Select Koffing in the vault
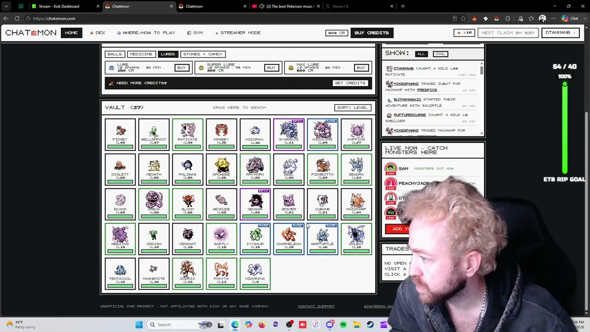 point(356,135)
